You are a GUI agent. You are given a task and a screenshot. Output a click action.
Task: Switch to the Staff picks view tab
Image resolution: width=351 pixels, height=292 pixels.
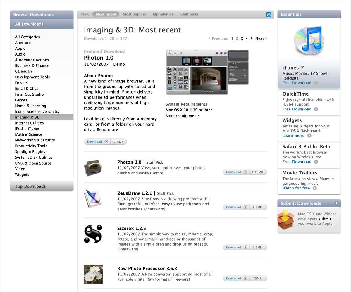[189, 14]
